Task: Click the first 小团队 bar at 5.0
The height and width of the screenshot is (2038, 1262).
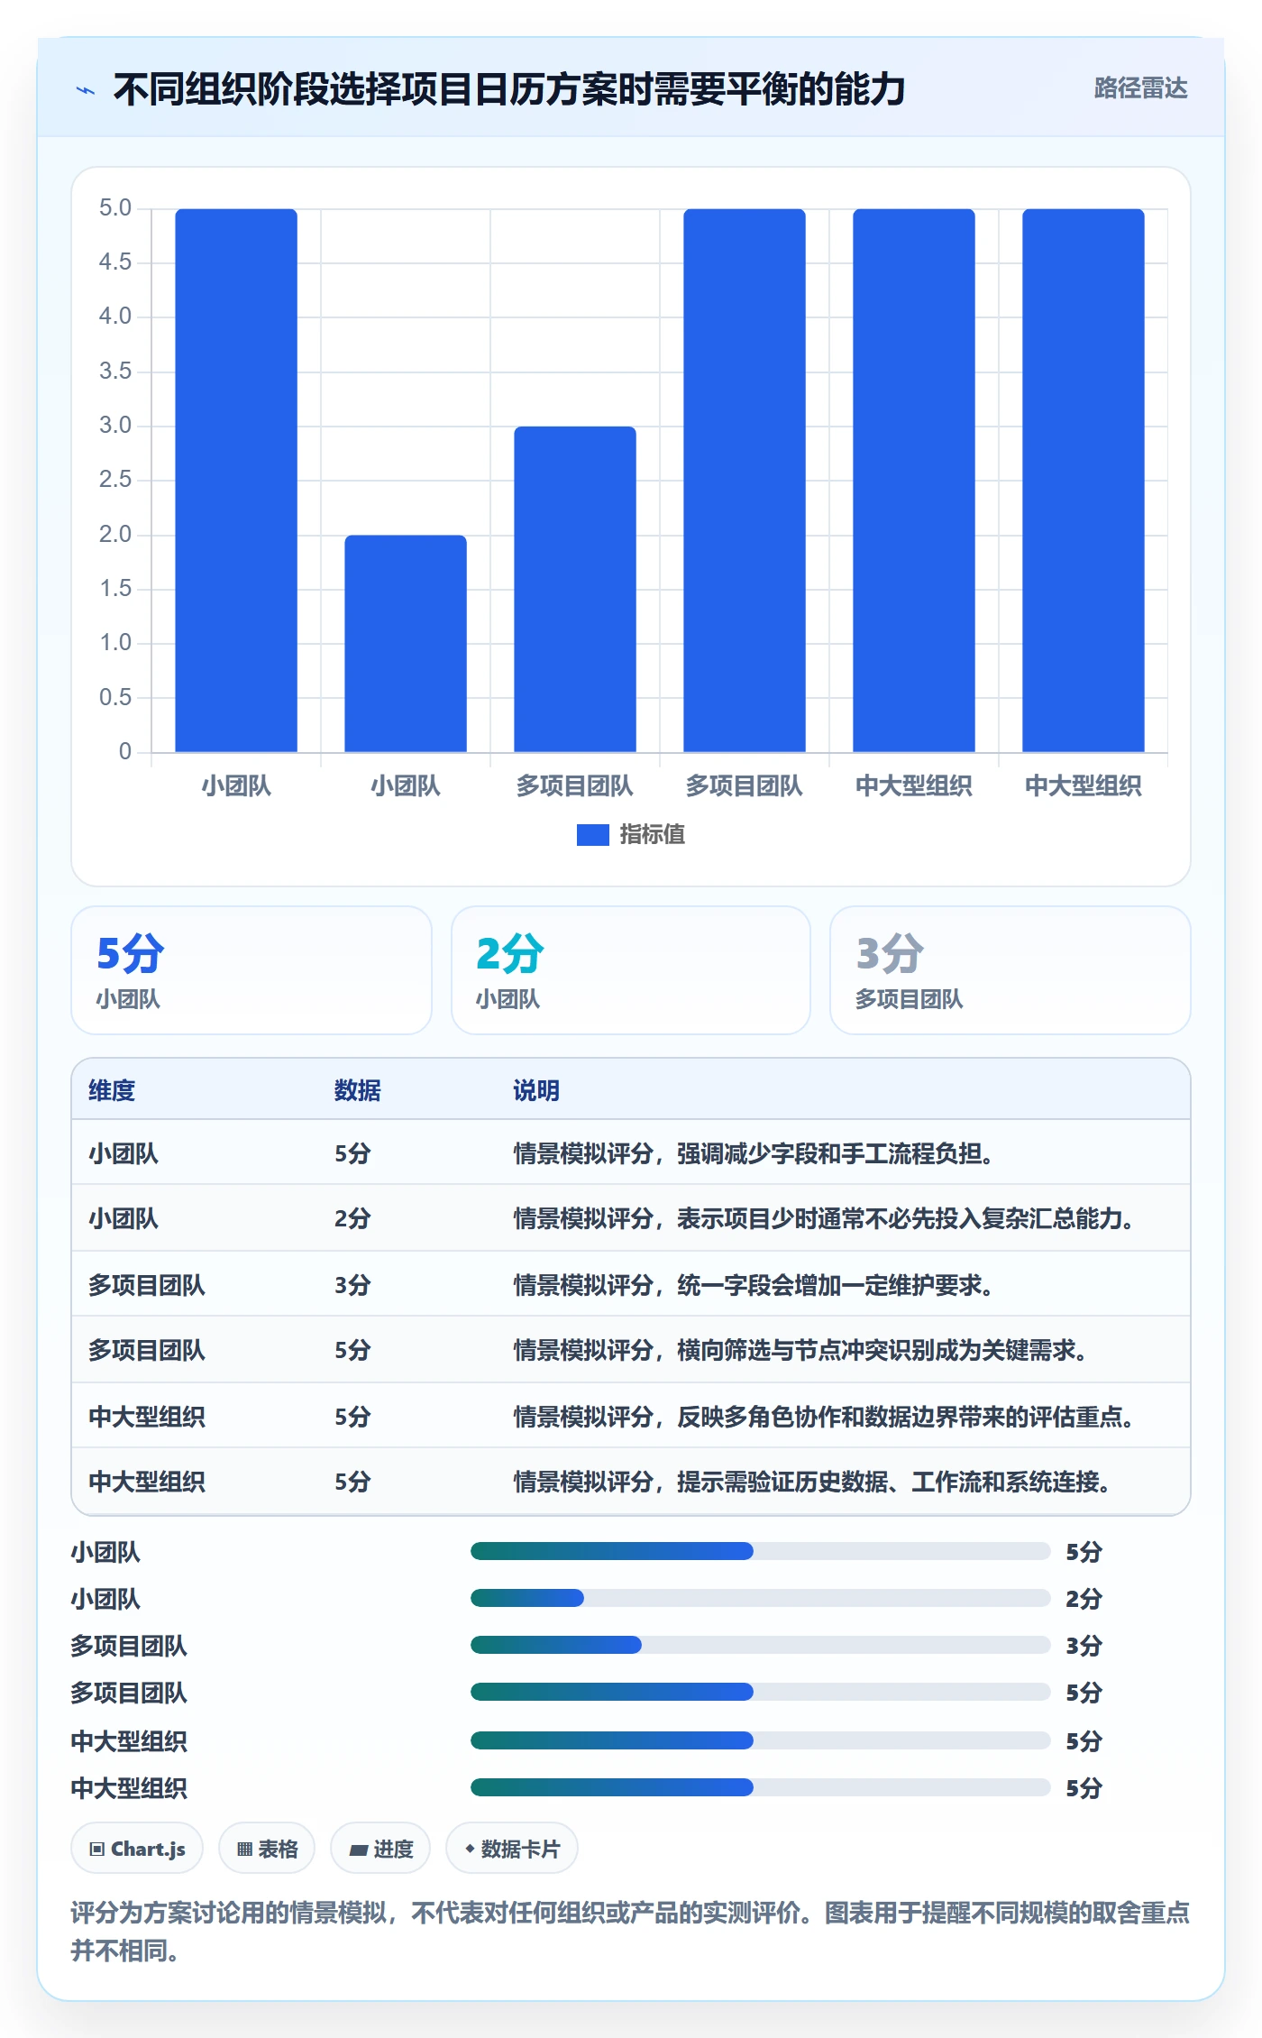Action: pyautogui.click(x=236, y=481)
